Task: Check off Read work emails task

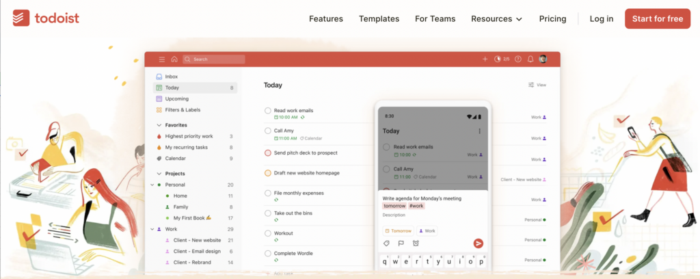Action: point(268,110)
